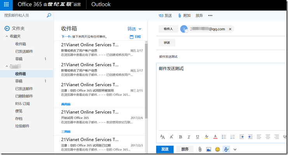Decrease the paragraph indent
The height and width of the screenshot is (155, 288).
pos(241,137)
